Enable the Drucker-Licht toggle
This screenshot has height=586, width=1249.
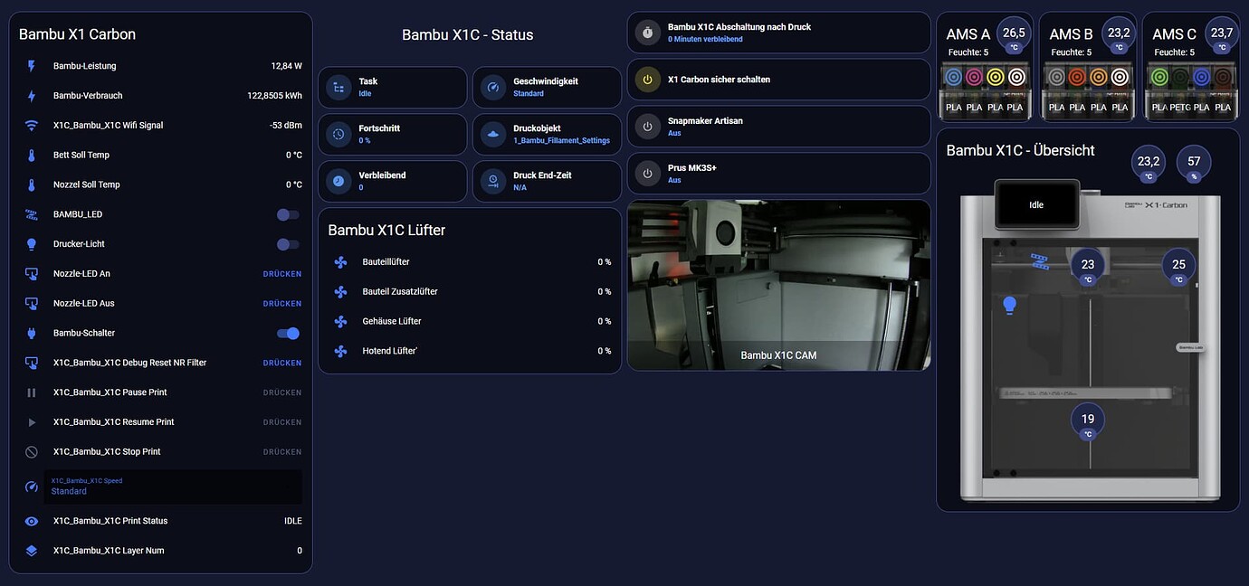click(287, 244)
